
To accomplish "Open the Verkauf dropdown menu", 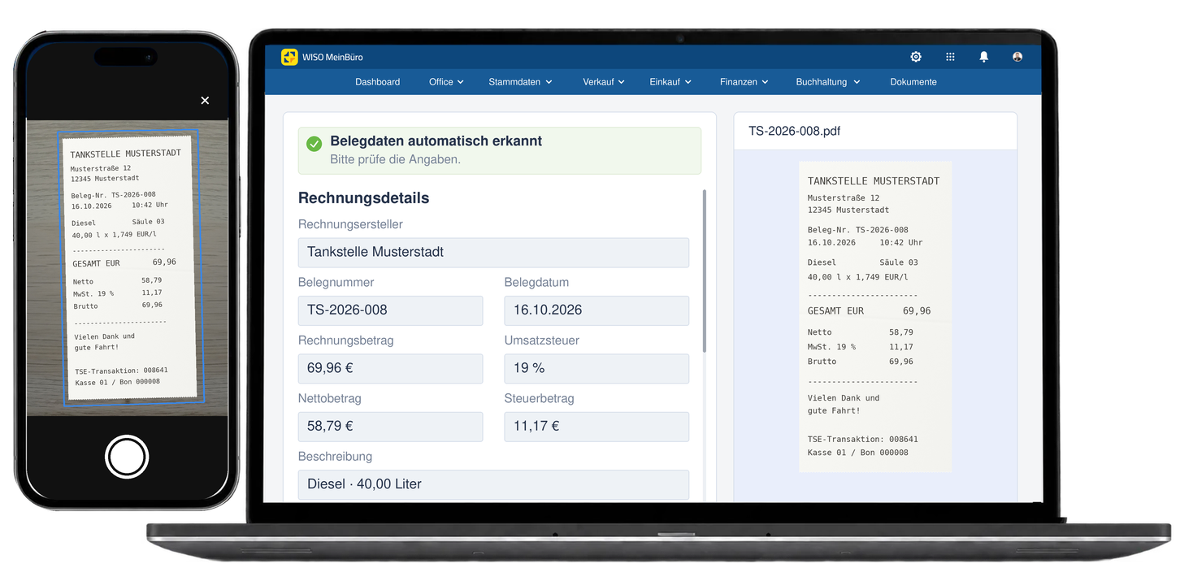I will [x=604, y=82].
